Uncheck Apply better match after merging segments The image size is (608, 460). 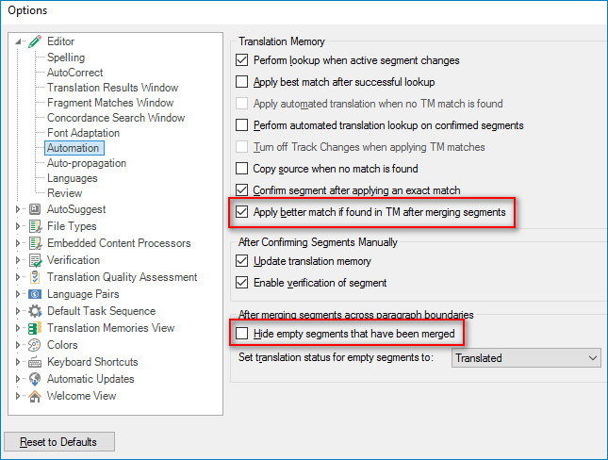pos(242,213)
